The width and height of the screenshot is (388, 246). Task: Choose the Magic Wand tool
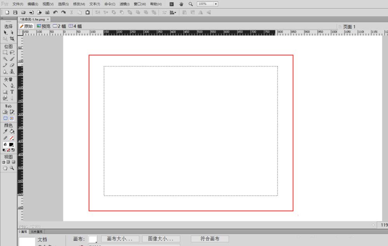pyautogui.click(x=5, y=59)
